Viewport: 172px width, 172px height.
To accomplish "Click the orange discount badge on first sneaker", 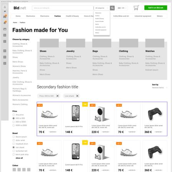I will pyautogui.click(x=40, y=105).
